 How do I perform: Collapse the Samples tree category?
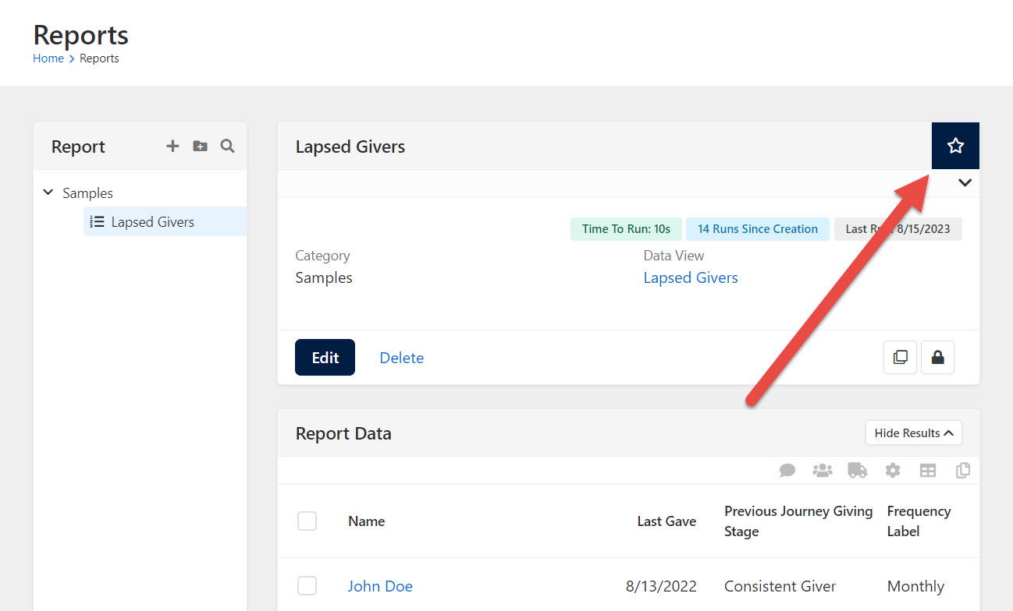point(48,192)
